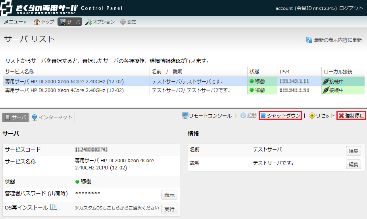Click the grayed 起動 power icon
The image size is (367, 219).
pos(243,116)
